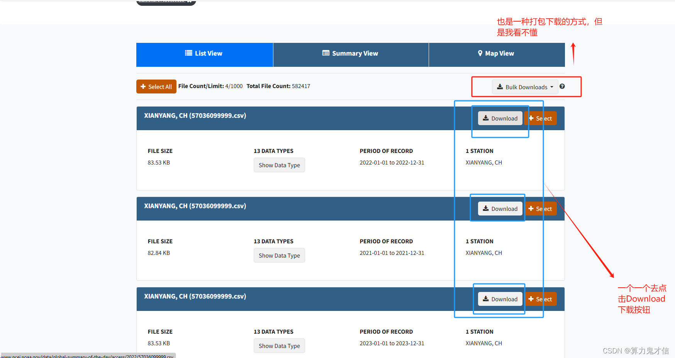
Task: Show data types for the 2023 record
Action: pos(279,346)
